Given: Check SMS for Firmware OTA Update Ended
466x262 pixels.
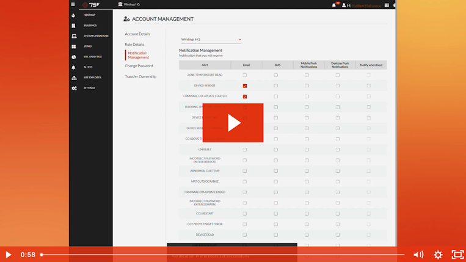Looking at the screenshot, I should [276, 192].
